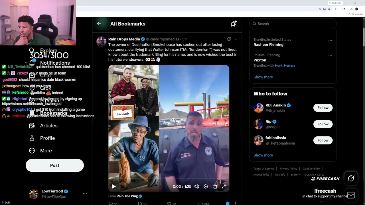Viewport: 365px width, 205px height.
Task: Open the more options menu on the post
Action: tap(235, 39)
